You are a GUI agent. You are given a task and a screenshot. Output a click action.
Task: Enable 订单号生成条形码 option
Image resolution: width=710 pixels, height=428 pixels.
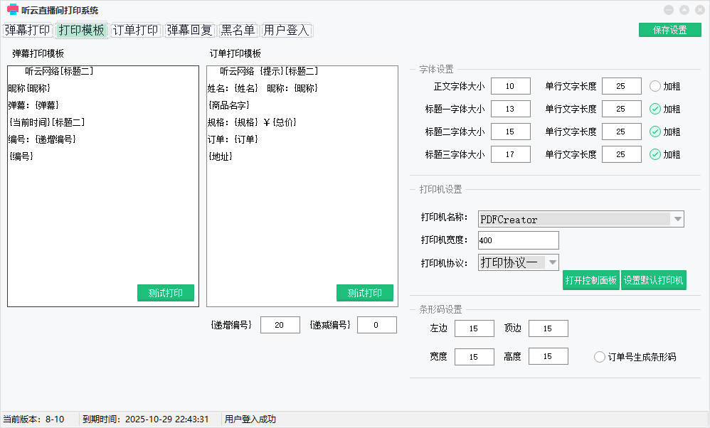(x=600, y=357)
